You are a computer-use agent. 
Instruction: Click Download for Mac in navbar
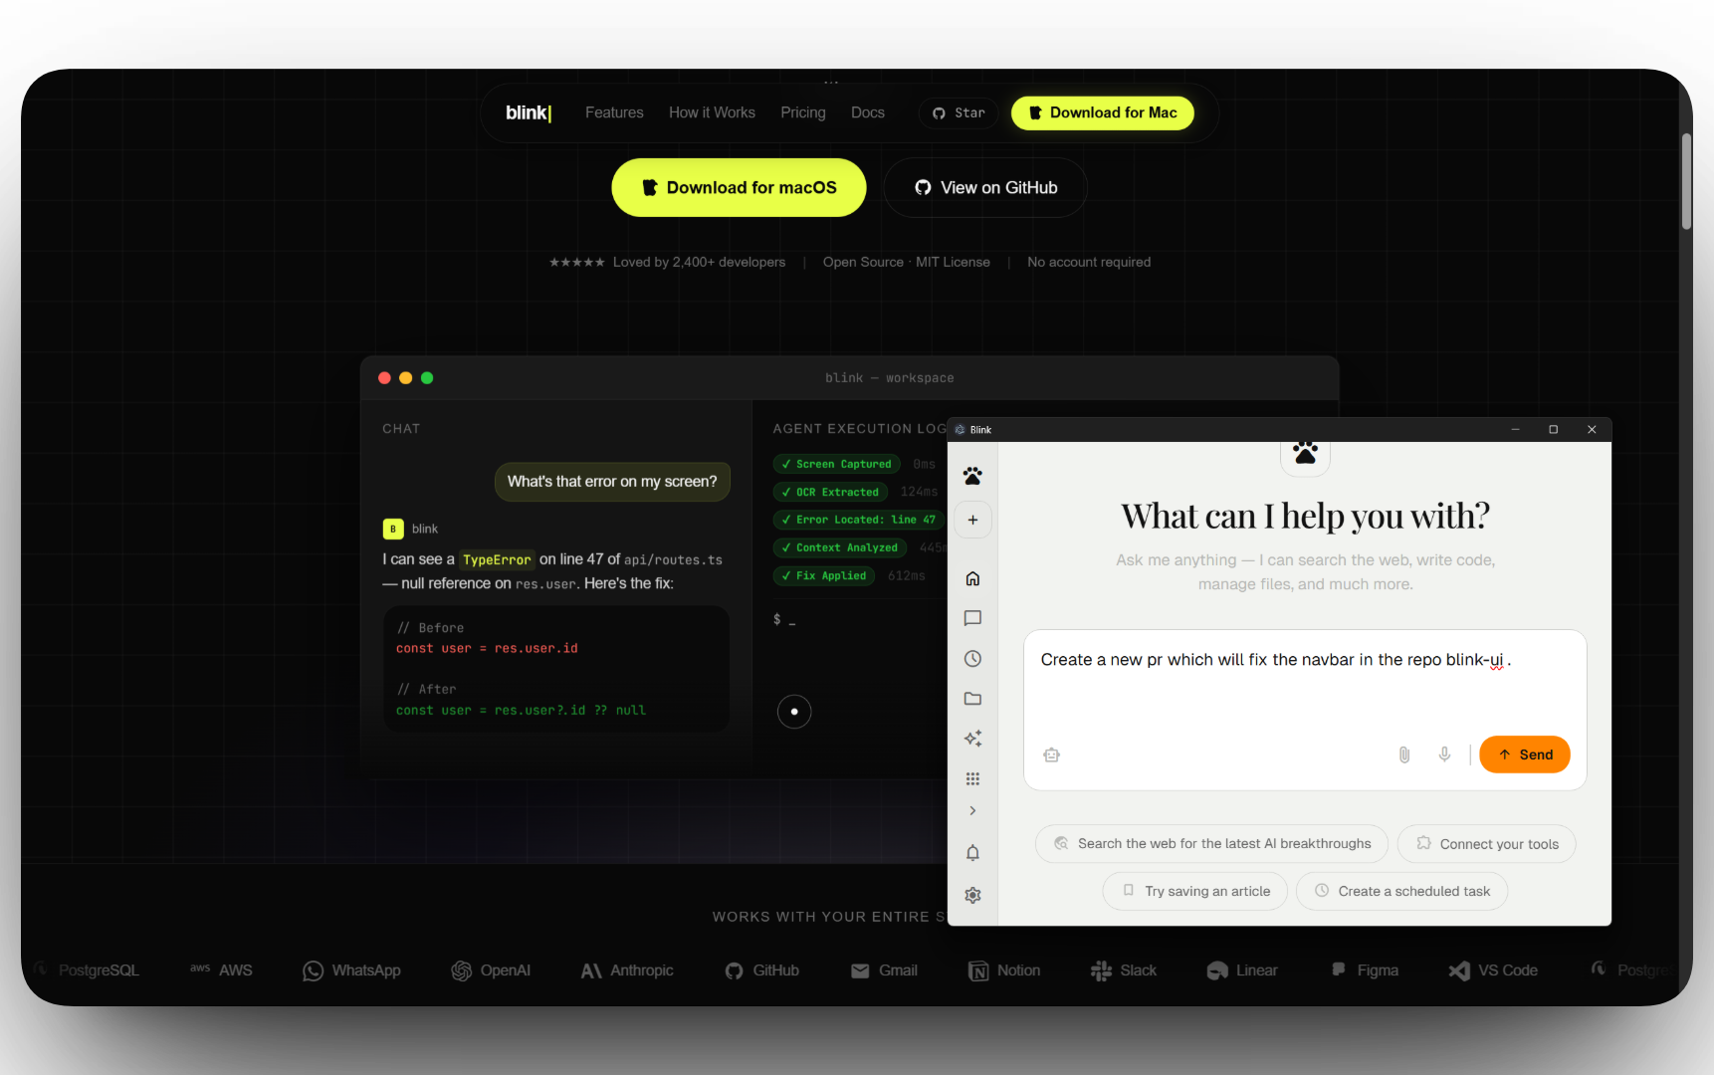tap(1102, 112)
